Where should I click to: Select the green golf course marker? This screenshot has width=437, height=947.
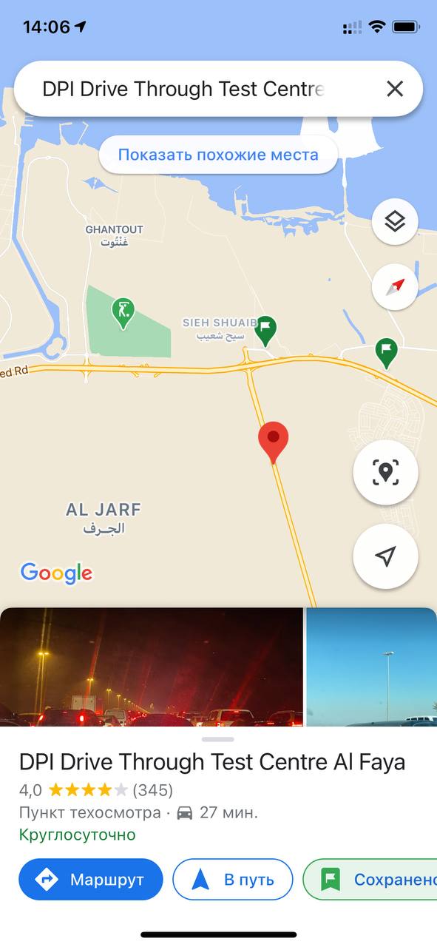coord(123,314)
